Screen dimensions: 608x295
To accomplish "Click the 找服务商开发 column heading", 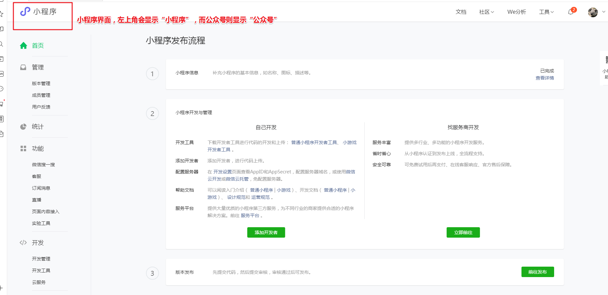I will (x=463, y=127).
